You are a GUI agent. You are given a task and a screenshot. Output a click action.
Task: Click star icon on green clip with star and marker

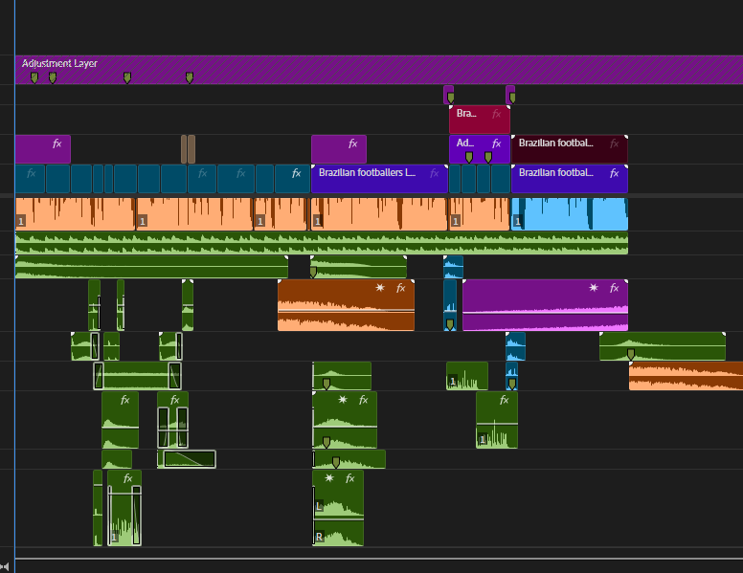click(x=343, y=400)
